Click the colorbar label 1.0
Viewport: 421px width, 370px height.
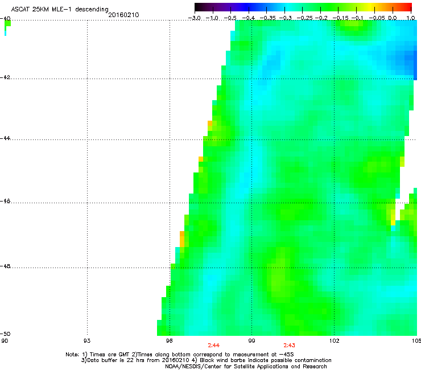point(411,18)
